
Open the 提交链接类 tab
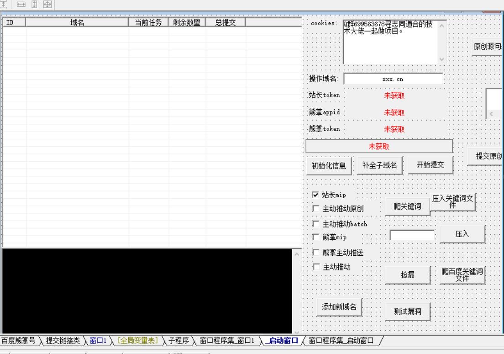pos(63,340)
